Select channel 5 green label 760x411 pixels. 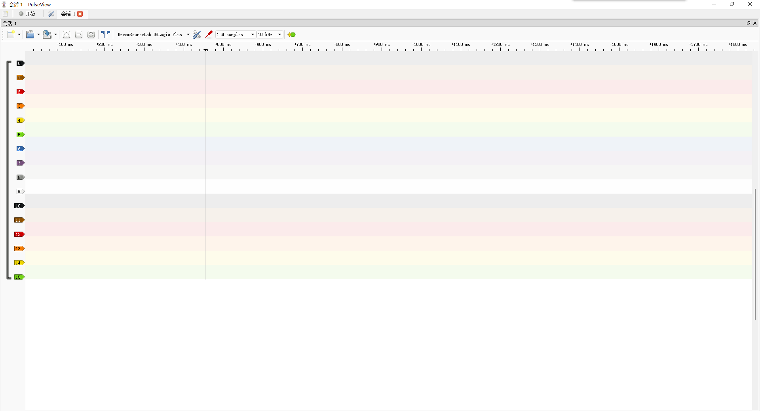point(20,135)
